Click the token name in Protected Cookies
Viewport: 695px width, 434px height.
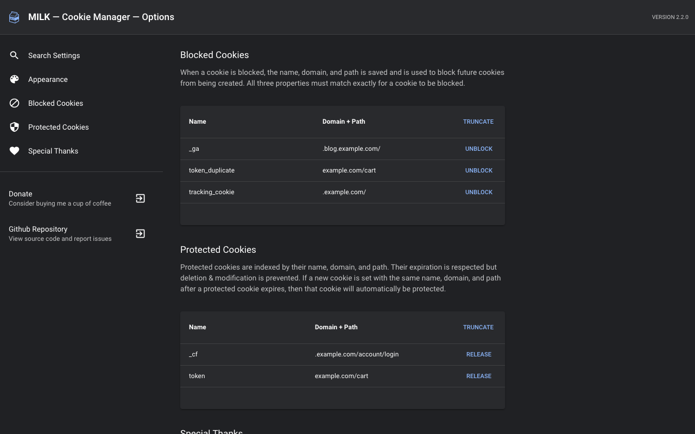197,376
